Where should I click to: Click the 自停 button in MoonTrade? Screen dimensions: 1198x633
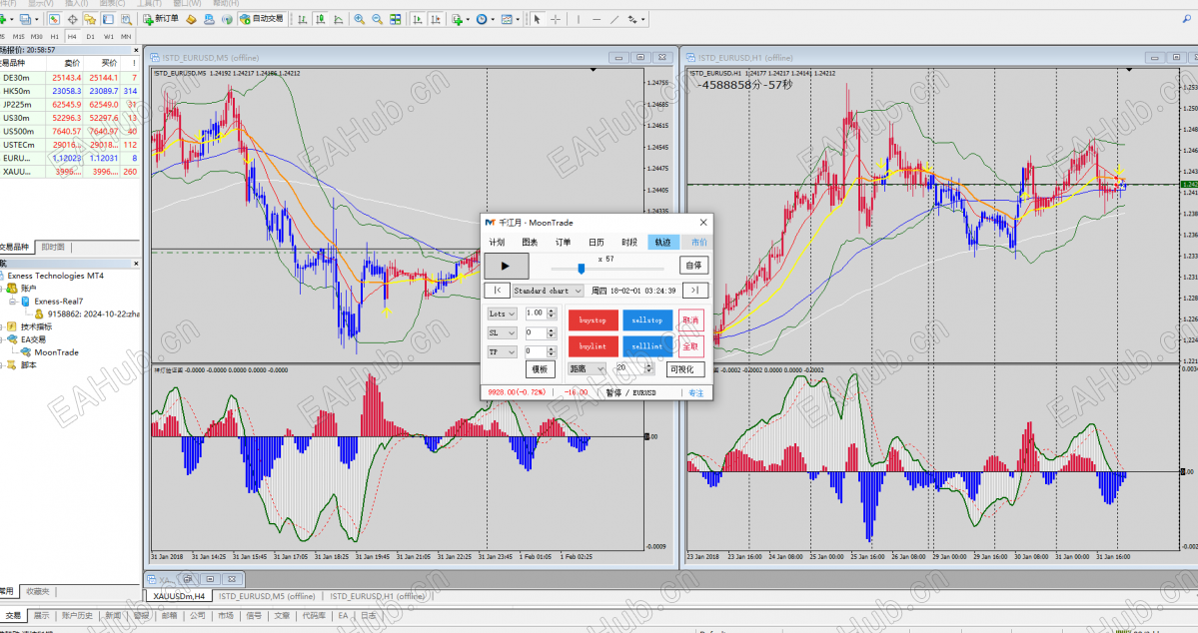click(693, 265)
